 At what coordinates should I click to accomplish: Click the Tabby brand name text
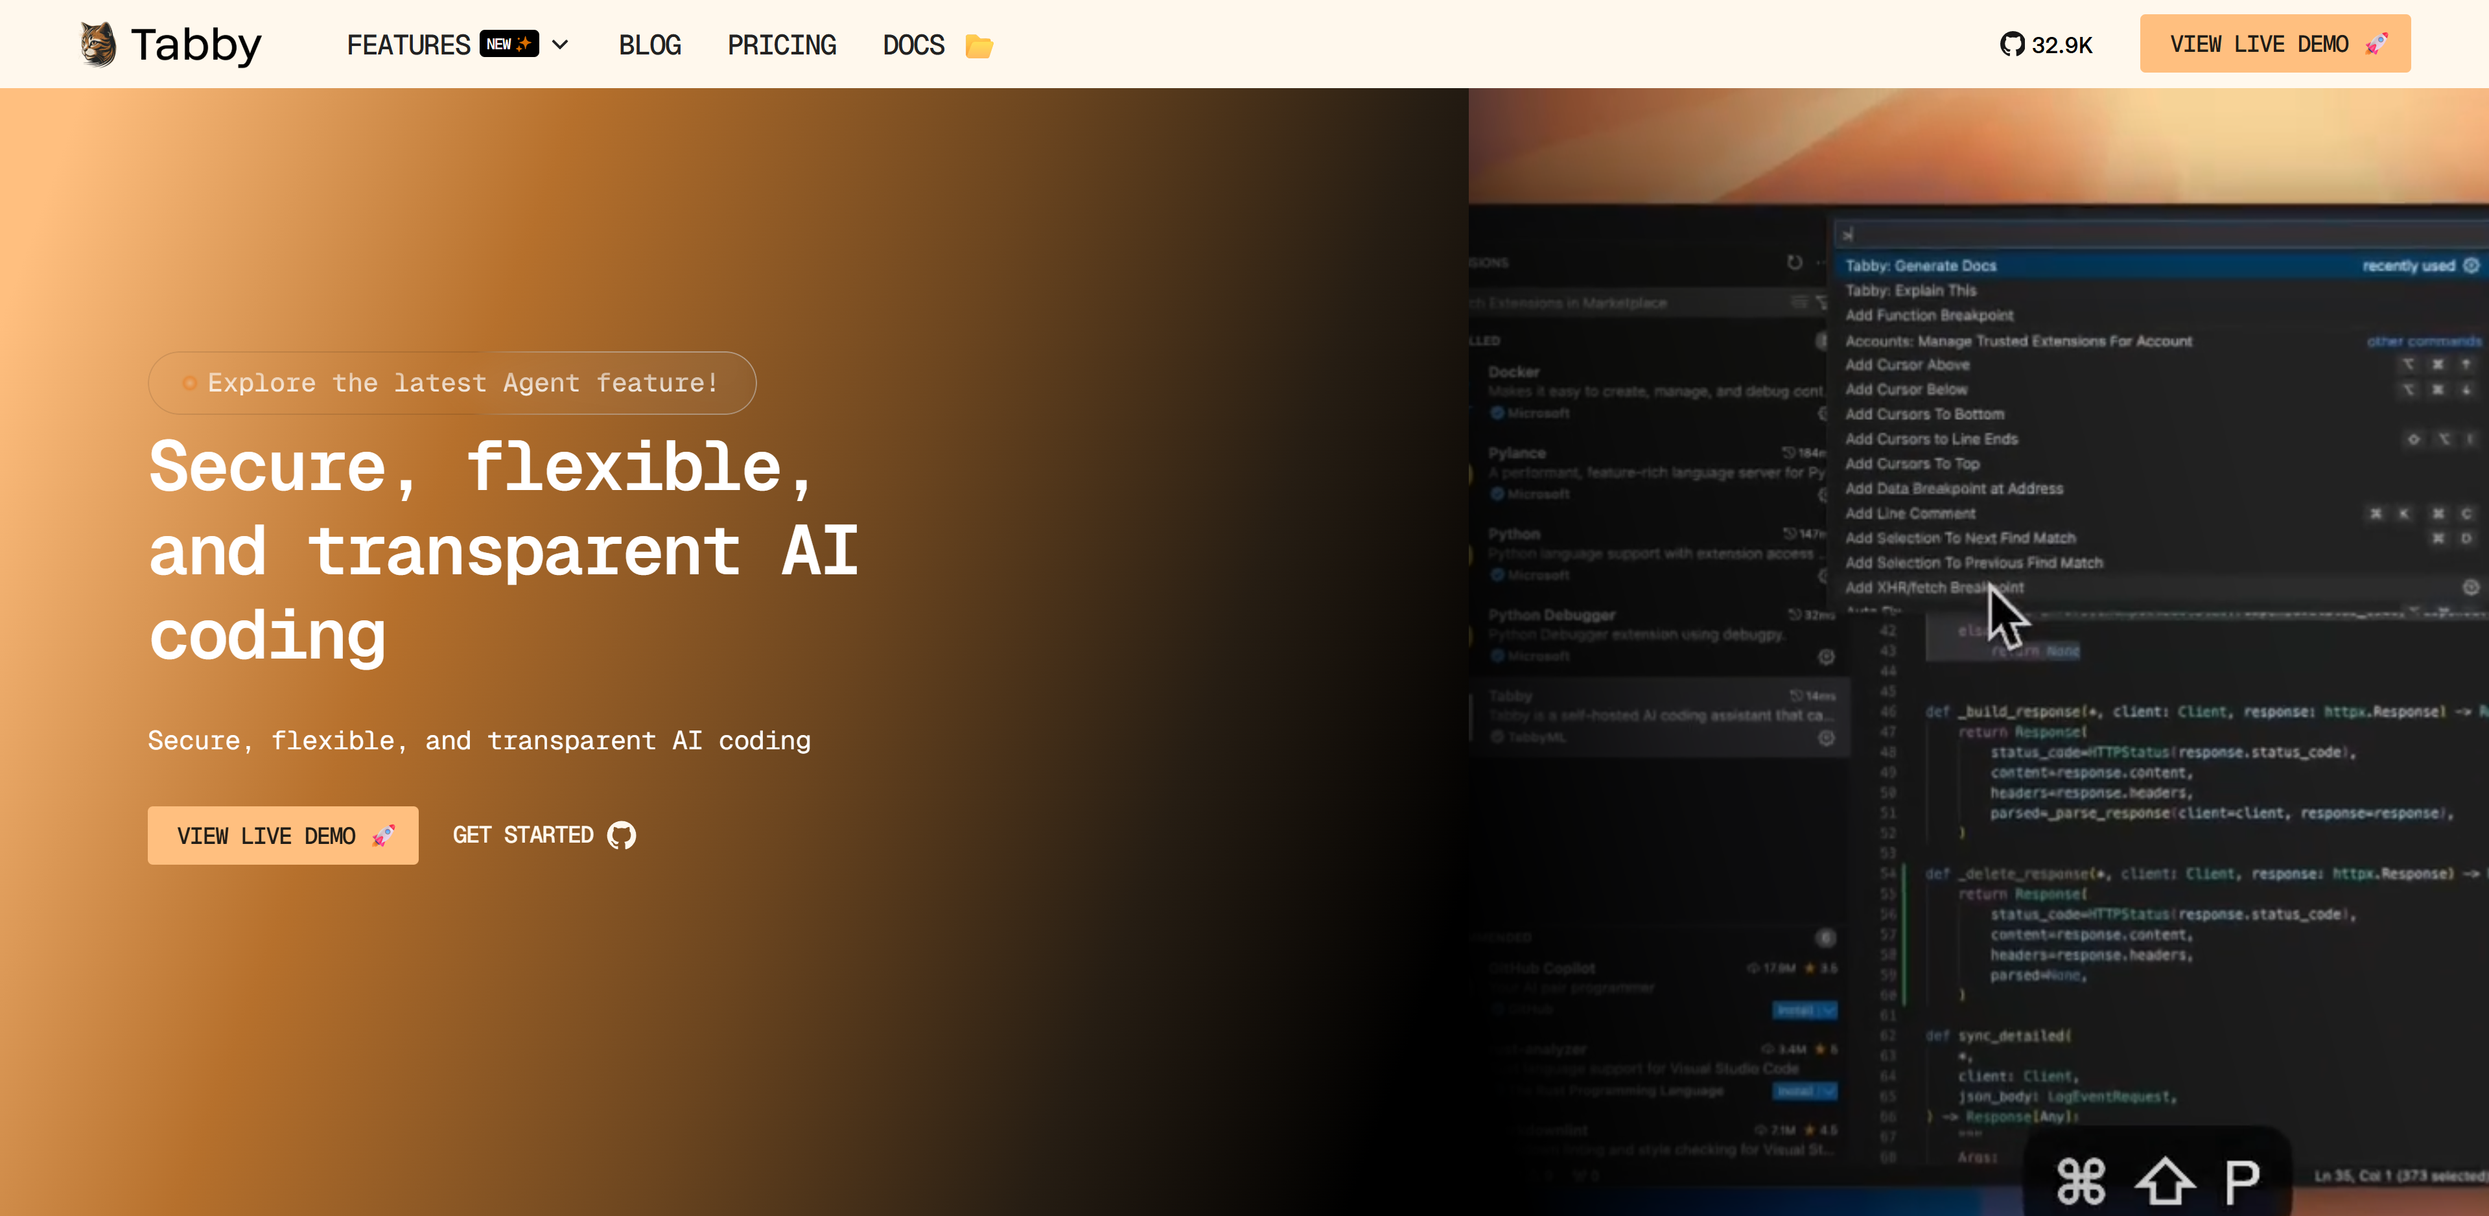196,45
